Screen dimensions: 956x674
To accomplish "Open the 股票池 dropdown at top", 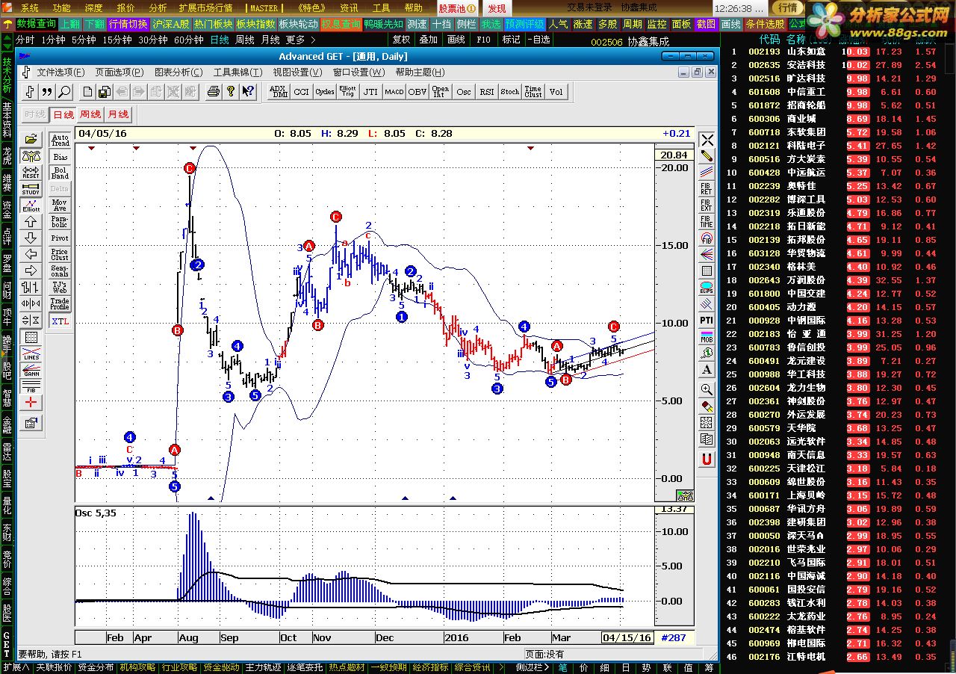I will click(x=456, y=8).
